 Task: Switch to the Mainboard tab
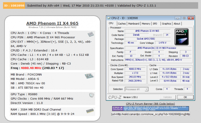click(134, 24)
